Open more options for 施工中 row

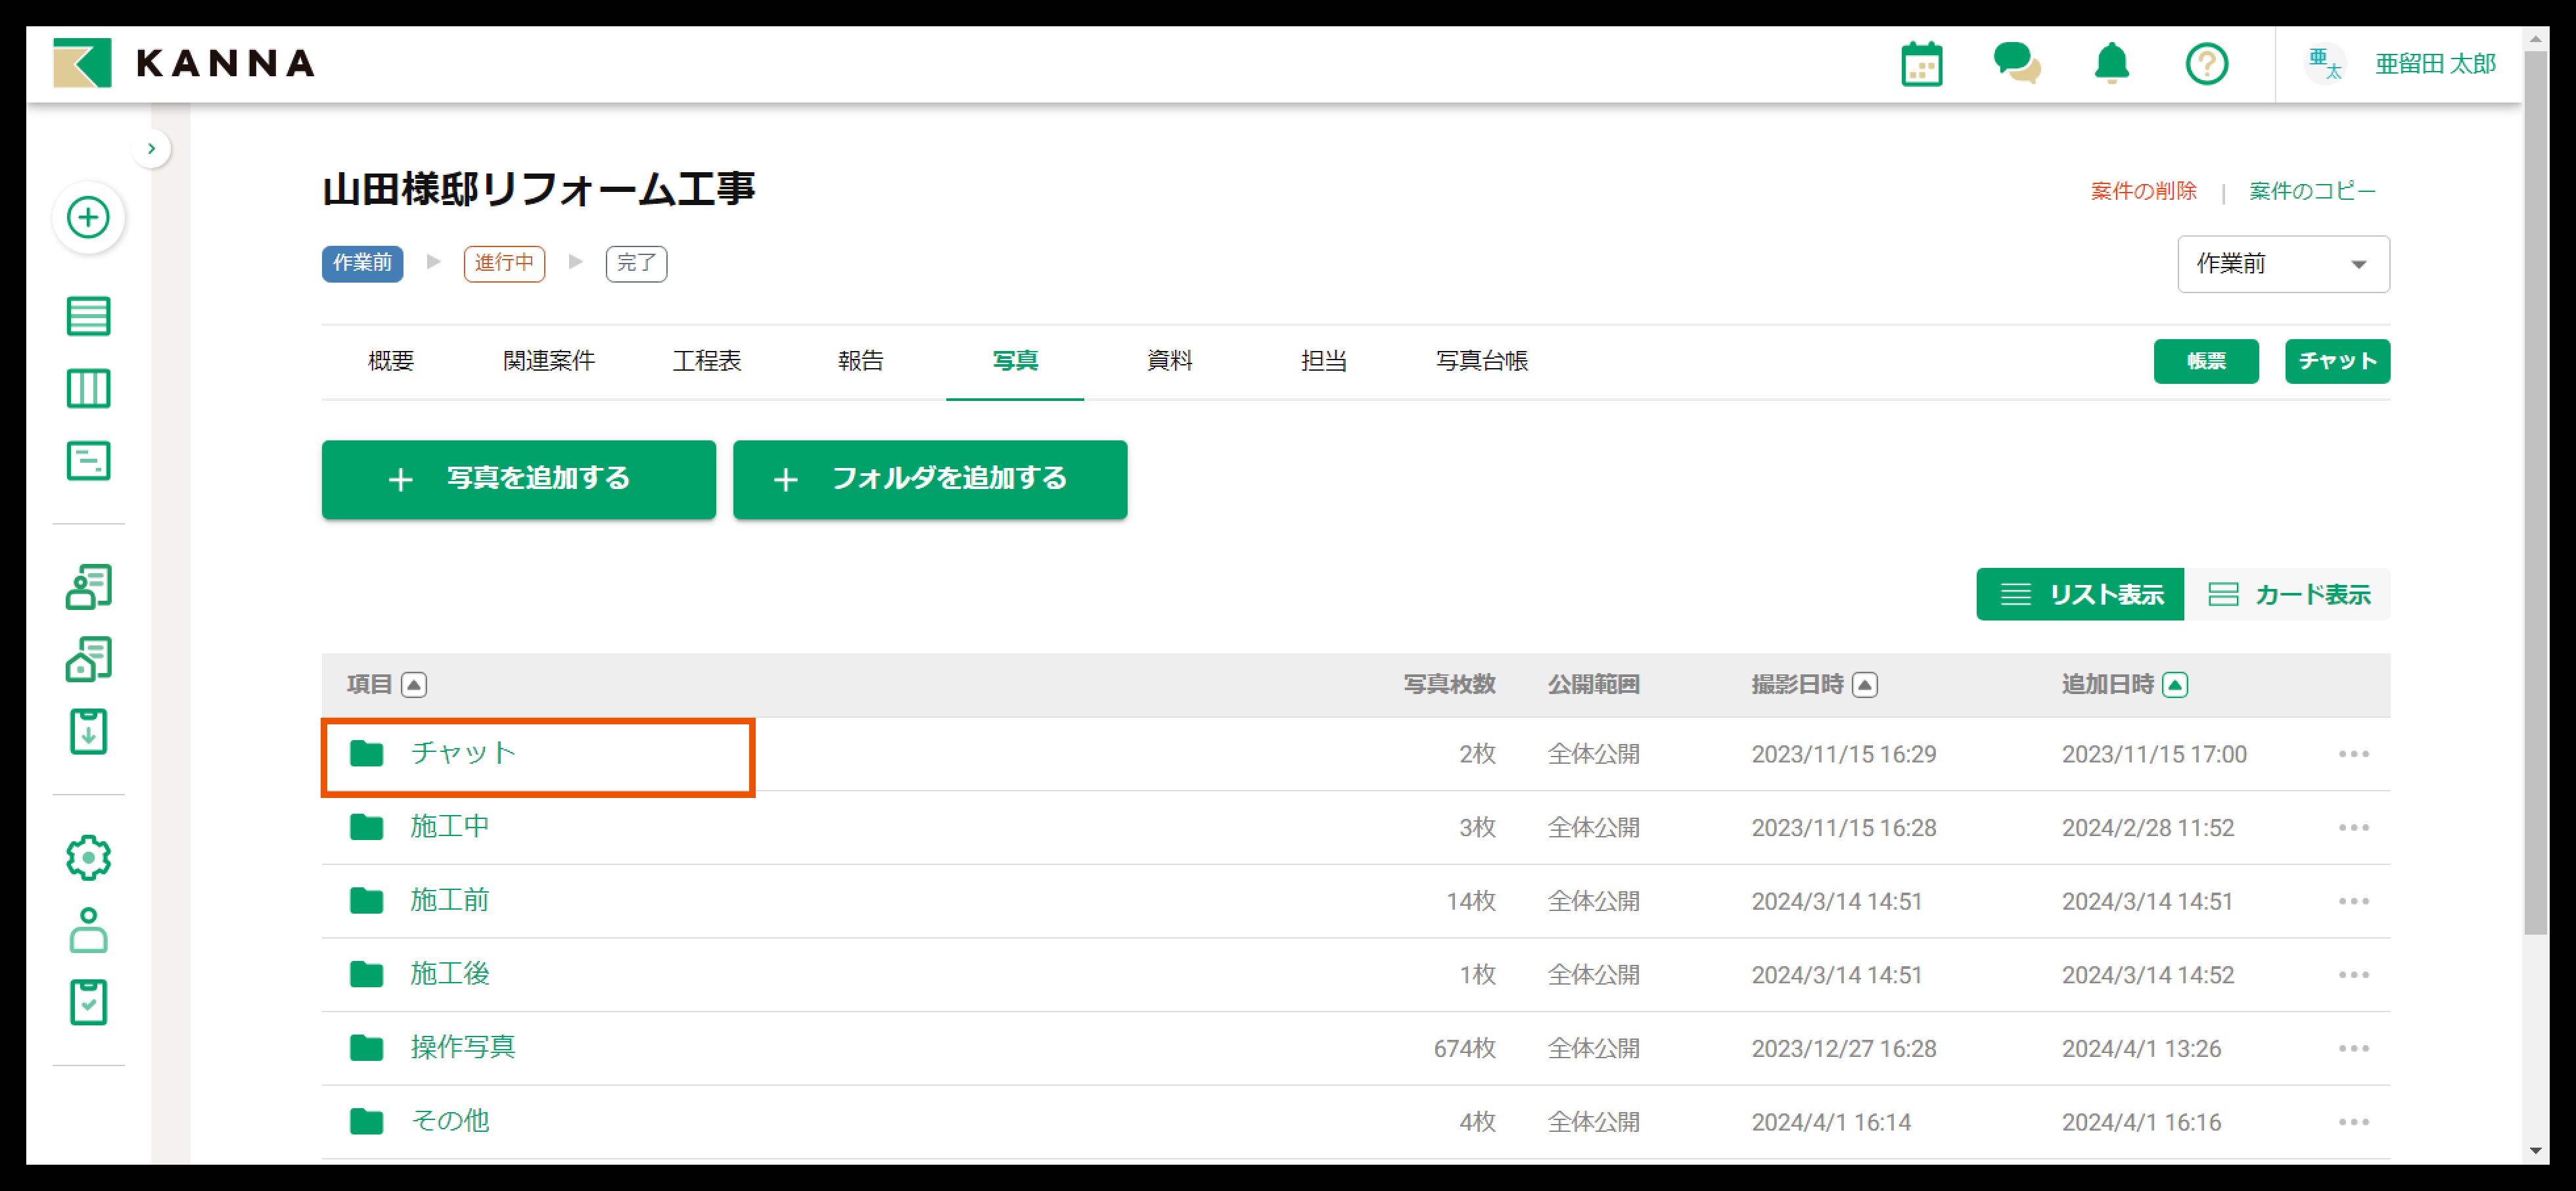(2353, 828)
